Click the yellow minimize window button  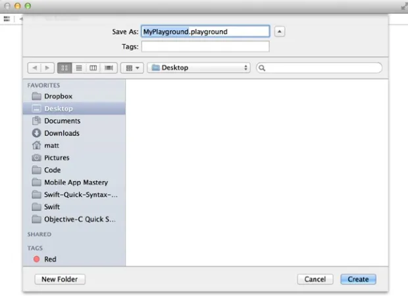click(17, 6)
